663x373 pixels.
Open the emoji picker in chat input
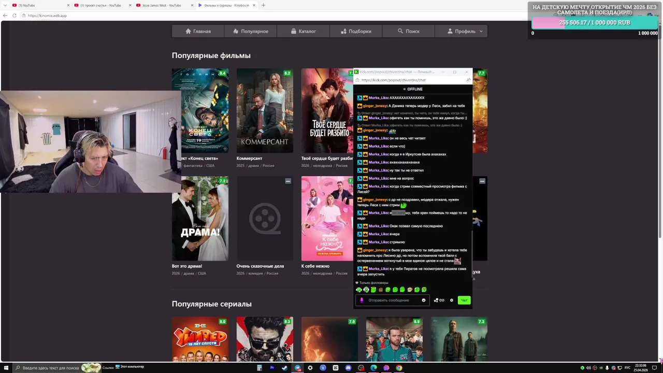[424, 300]
